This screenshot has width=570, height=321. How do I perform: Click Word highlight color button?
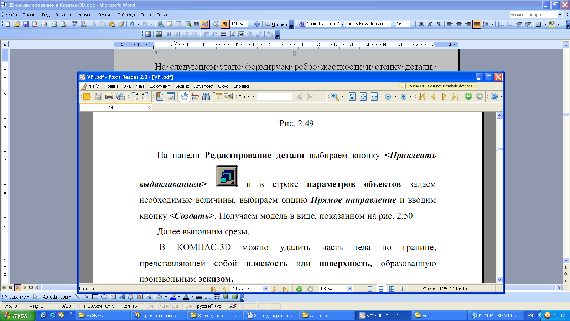tap(551, 24)
